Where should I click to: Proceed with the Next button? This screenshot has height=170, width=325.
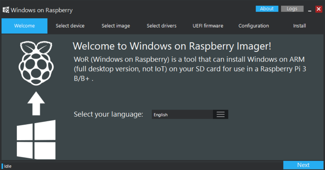pos(303,165)
